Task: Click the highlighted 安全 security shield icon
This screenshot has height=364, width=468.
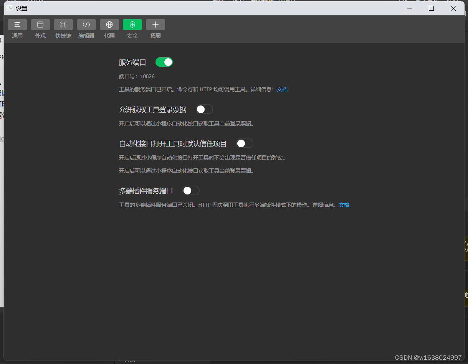Action: click(x=132, y=24)
